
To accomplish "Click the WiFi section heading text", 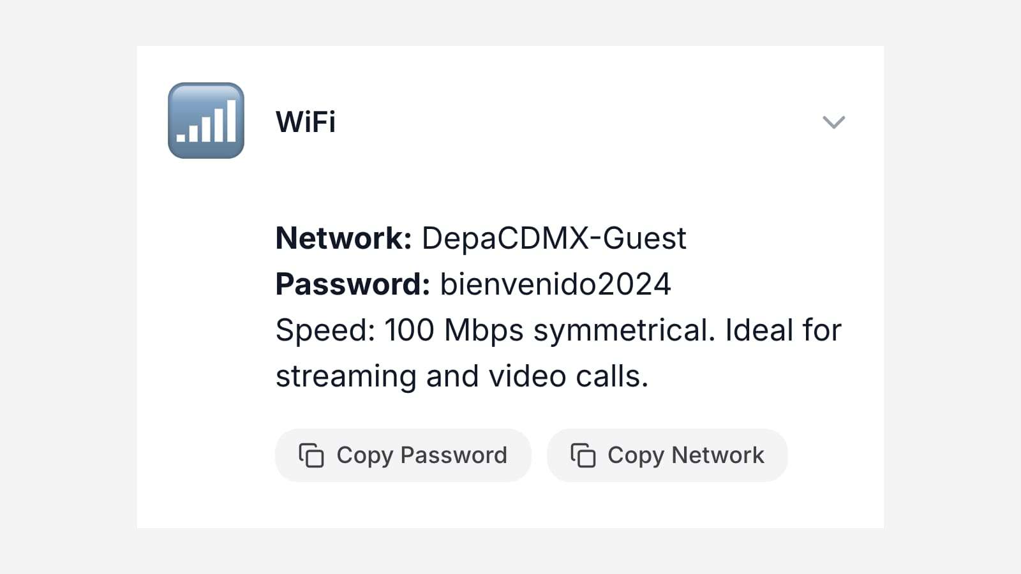I will click(306, 122).
